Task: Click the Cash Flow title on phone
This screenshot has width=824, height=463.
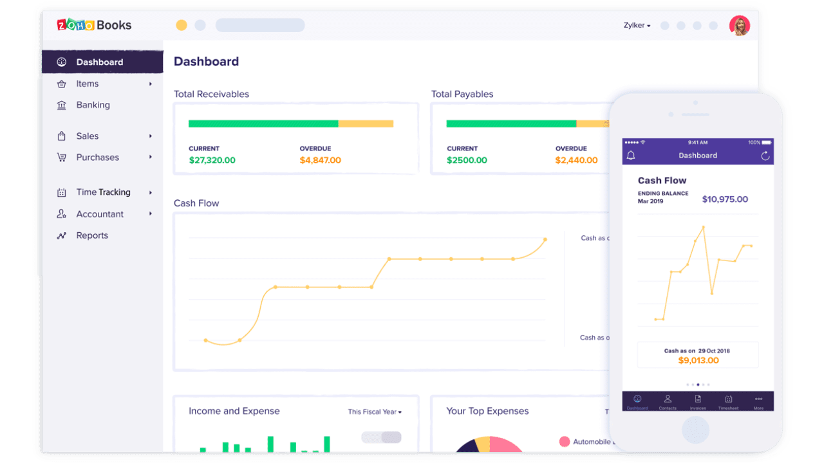Action: click(x=662, y=181)
